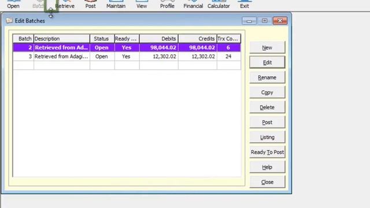Click the Trx Co... column header
This screenshot has height=208, width=370.
click(x=229, y=39)
